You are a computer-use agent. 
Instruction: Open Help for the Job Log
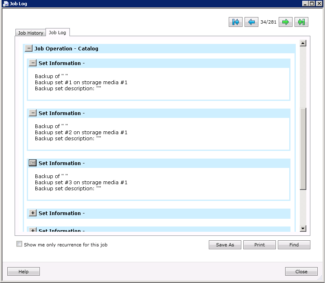pos(23,271)
